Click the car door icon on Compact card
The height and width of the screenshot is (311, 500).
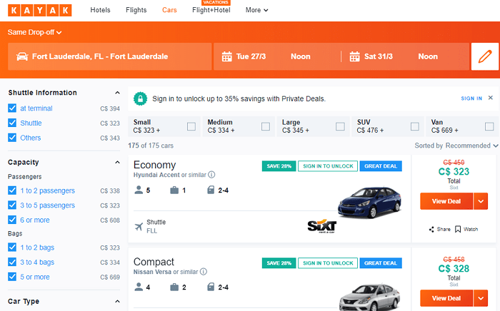211,287
